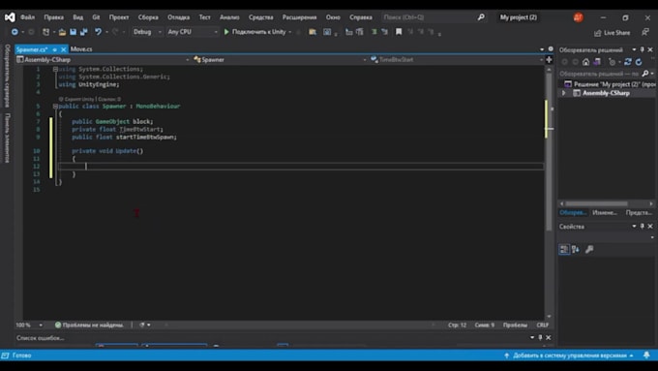Open the Spawner class dropdown
The height and width of the screenshot is (371, 658).
[280, 60]
